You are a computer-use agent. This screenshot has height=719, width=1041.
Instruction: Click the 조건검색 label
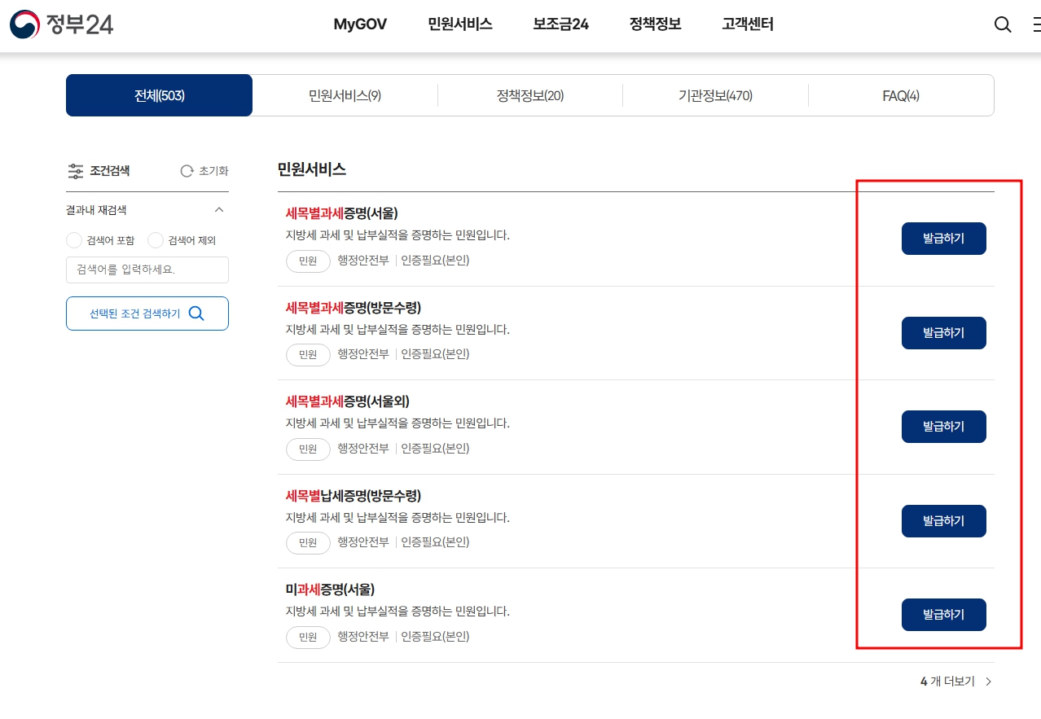click(x=110, y=171)
